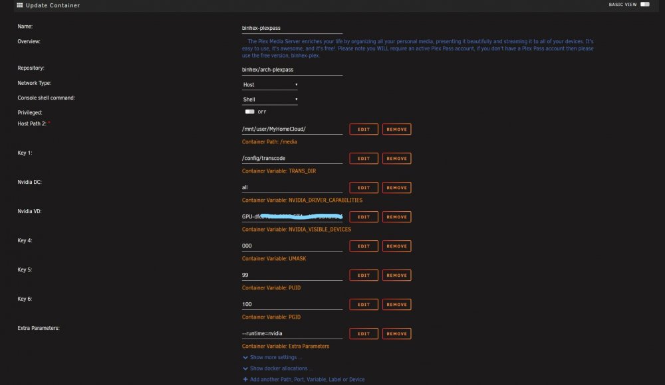Click the Nvidia VD GPU ID field

pyautogui.click(x=292, y=217)
